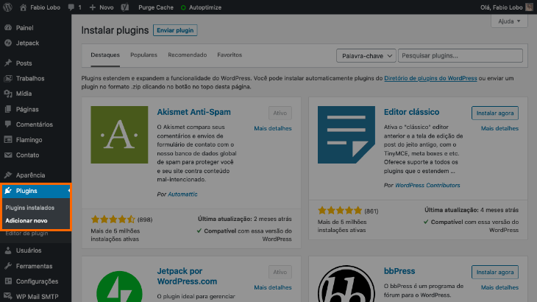This screenshot has height=302, width=537.
Task: Click the Akismet Anti-Spam plugin thumbnail
Action: tap(119, 135)
